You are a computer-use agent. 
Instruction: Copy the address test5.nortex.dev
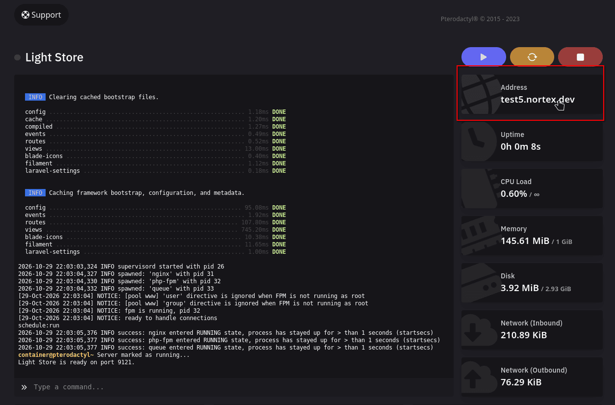tap(538, 100)
